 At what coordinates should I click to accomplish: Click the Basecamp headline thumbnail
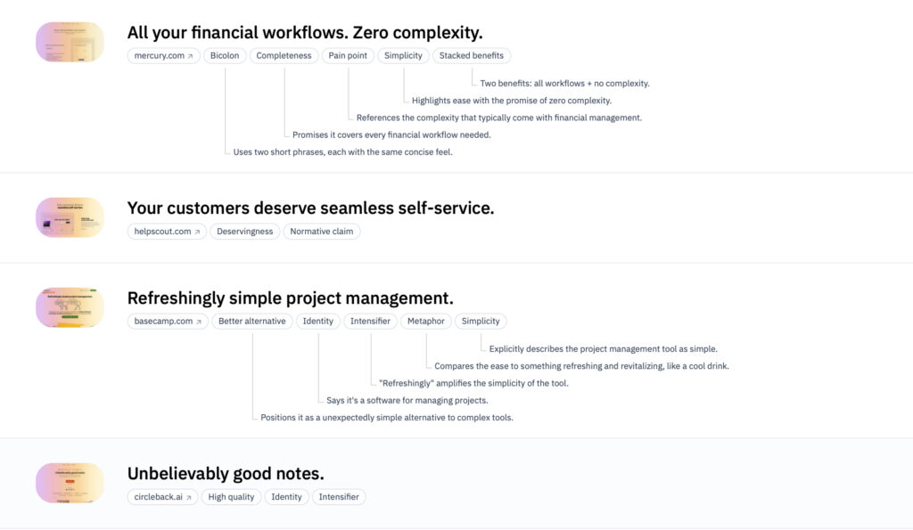pyautogui.click(x=70, y=307)
